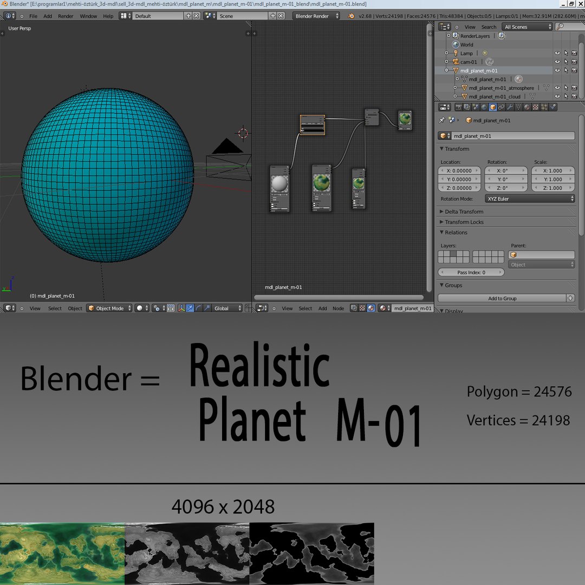Click the Scale Z value field
Viewport: 585px width, 585px height.
click(x=553, y=188)
